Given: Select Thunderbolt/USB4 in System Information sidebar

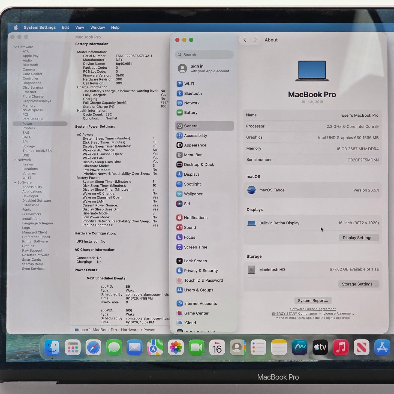Looking at the screenshot, I should pyautogui.click(x=37, y=151).
